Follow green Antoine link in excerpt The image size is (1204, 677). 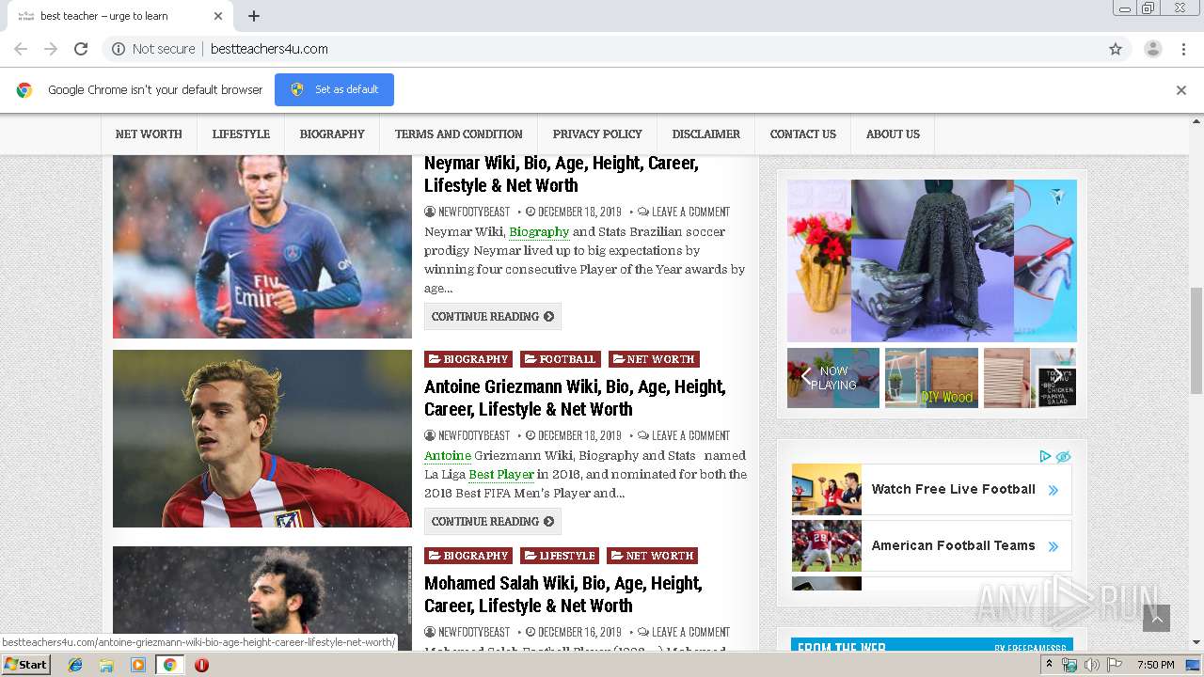click(448, 456)
